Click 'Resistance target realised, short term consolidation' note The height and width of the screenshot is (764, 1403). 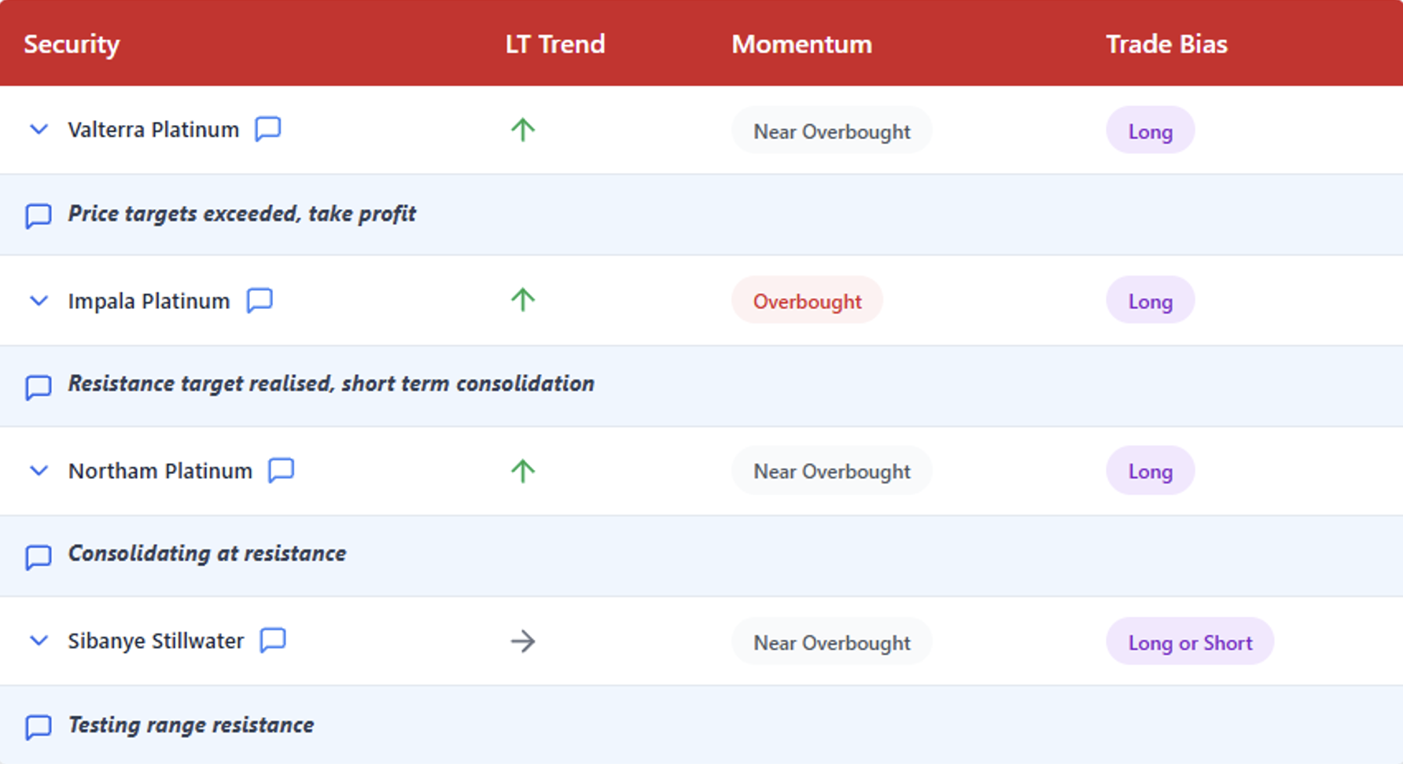pyautogui.click(x=331, y=384)
